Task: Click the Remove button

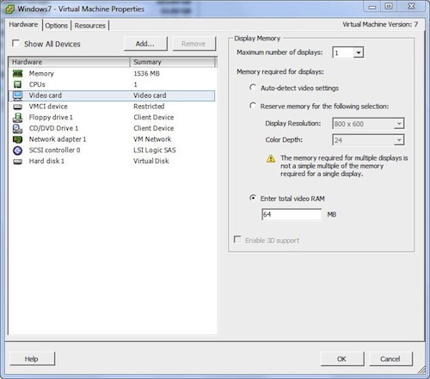Action: (193, 44)
